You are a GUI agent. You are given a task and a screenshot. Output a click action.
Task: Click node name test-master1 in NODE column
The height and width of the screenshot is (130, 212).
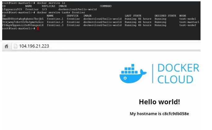(x=189, y=22)
